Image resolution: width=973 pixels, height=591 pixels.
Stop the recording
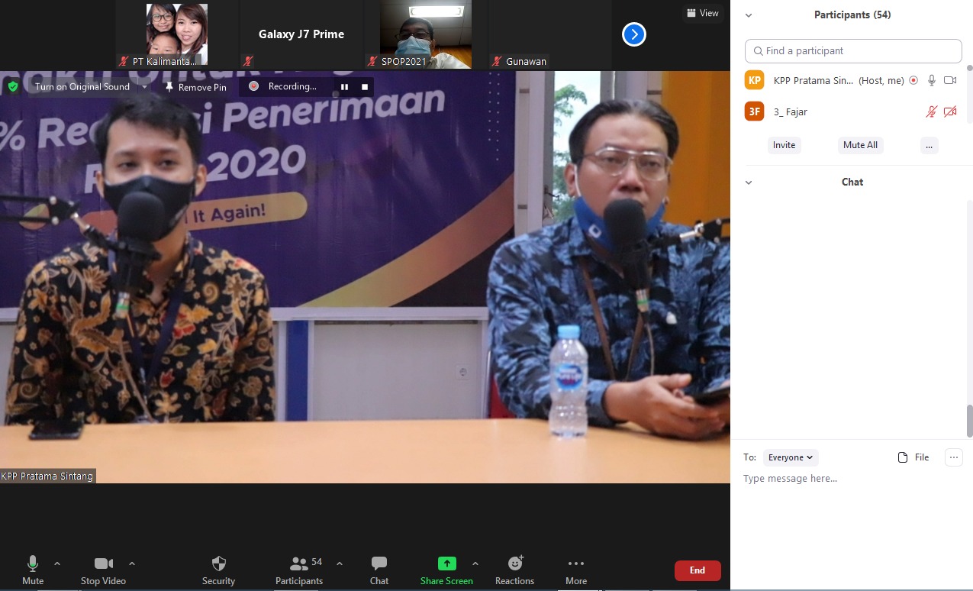pos(365,87)
